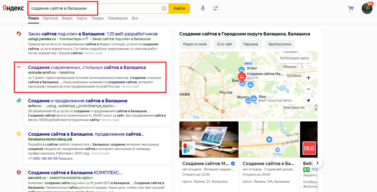Viewport: 377px width, 192px height.
Task: Open the DIUS thumbnail card
Action: click(x=309, y=139)
